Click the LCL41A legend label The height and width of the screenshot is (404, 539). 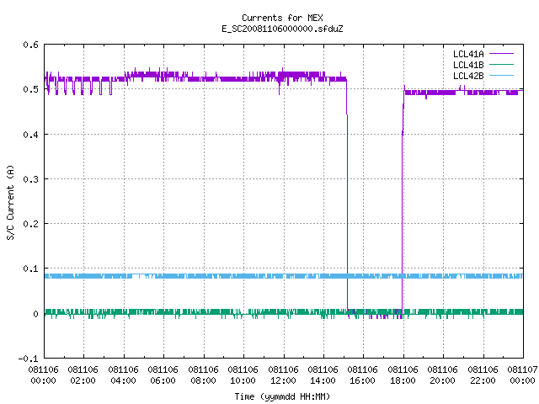click(468, 54)
